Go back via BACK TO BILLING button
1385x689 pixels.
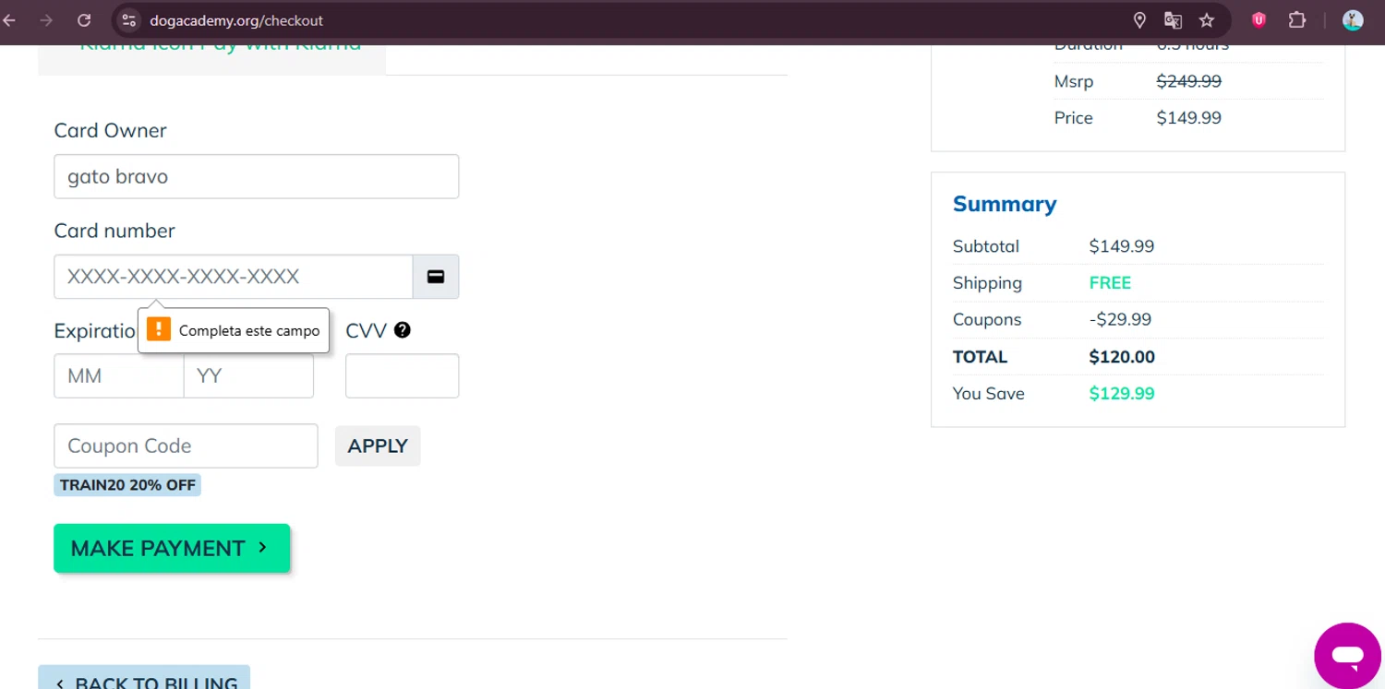144,679
